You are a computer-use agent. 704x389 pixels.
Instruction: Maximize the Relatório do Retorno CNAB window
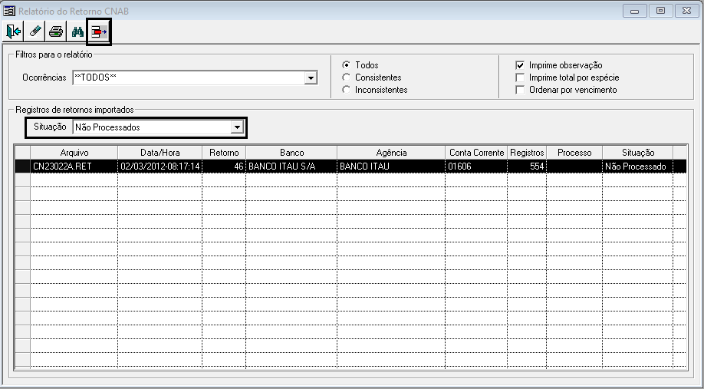[x=660, y=11]
